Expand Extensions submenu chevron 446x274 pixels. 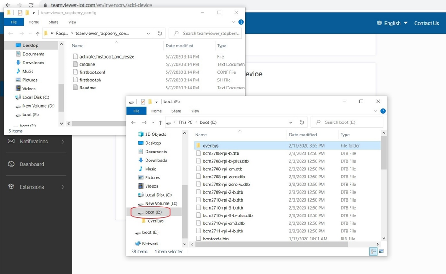click(63, 187)
